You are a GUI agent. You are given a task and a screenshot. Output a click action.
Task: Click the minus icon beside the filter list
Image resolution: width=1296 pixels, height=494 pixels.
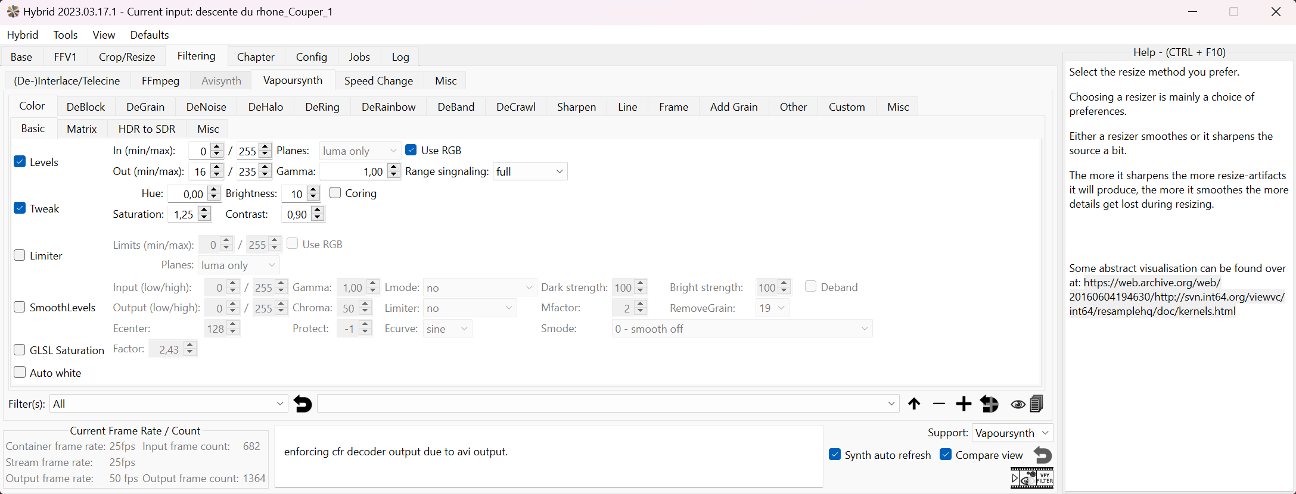tap(939, 404)
